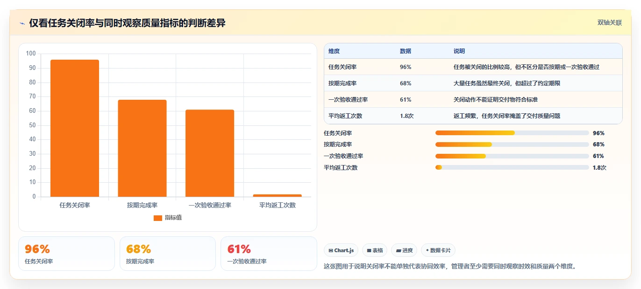Select the 进度 tag chip
Image resolution: width=641 pixels, height=289 pixels.
click(x=404, y=250)
